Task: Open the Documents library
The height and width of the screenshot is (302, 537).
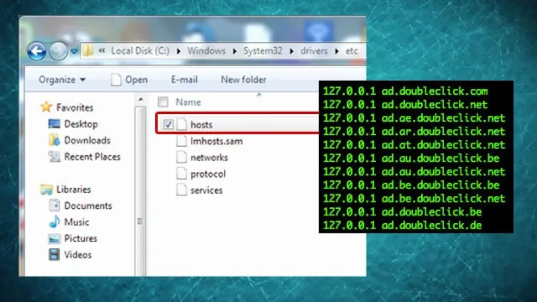Action: [x=88, y=206]
